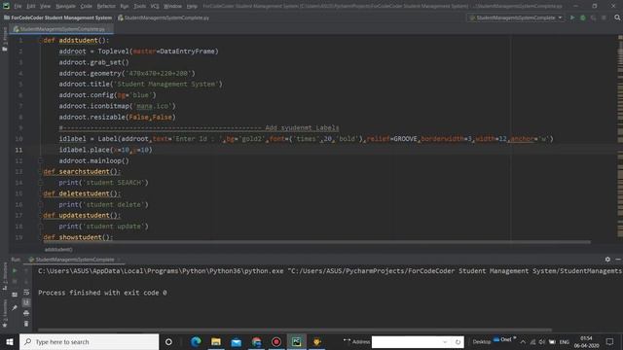This screenshot has width=623, height=350.
Task: Click PyCharm icon on taskbar
Action: point(296,341)
